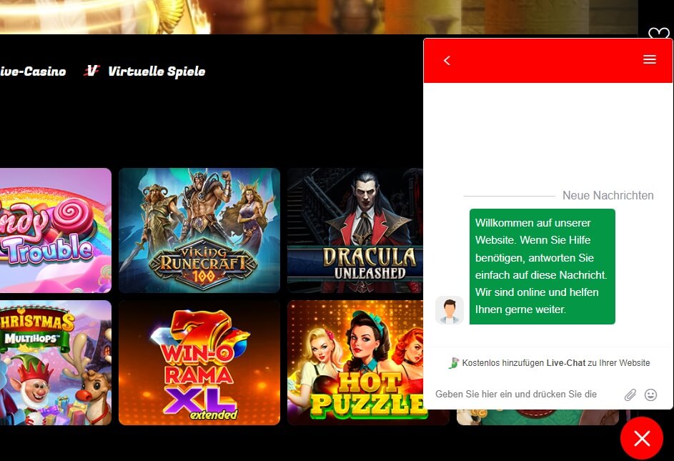Open the Candy Trouble game
The image size is (674, 461).
pos(56,230)
